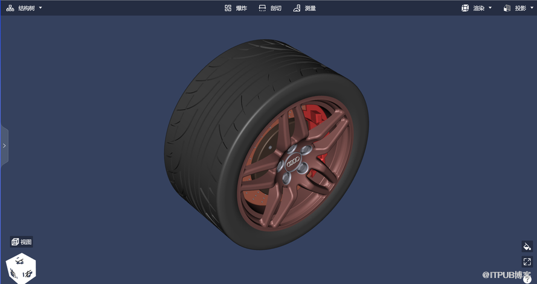This screenshot has height=284, width=537.
Task: Toggle fullscreen mode icon
Action: coord(527,262)
